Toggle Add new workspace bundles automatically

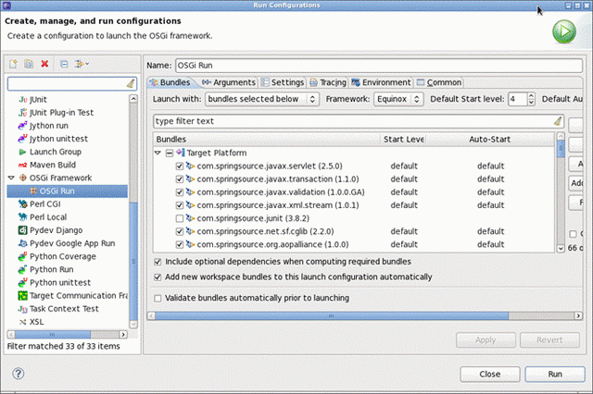point(158,277)
